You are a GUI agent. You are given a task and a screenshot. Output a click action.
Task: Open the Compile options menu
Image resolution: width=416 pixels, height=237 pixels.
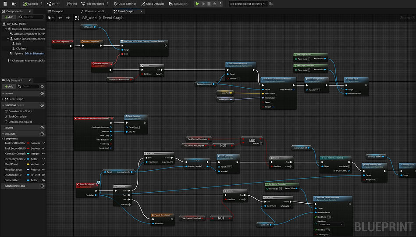pos(42,4)
